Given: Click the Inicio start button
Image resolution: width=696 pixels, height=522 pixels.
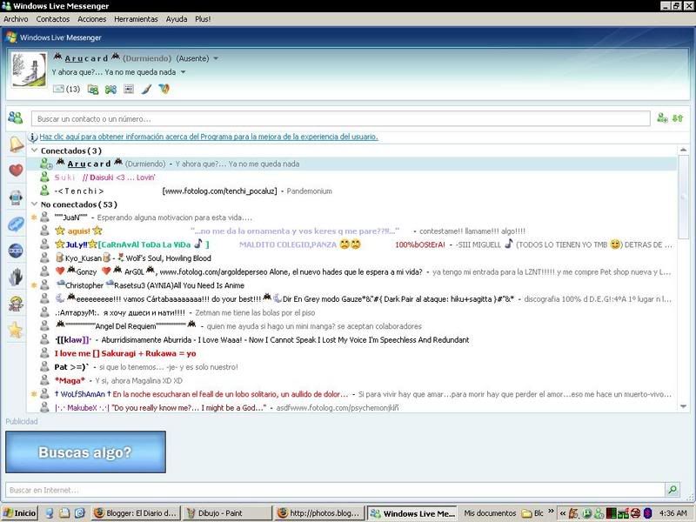Looking at the screenshot, I should (20, 513).
